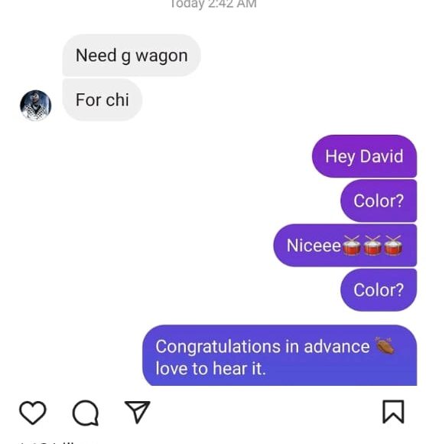Viewport: 426px width, 444px height.
Task: Tap the 'Today 2:42 AM' timestamp
Action: 213,4
